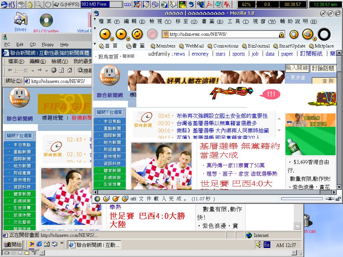Open the Mozilla Print button dropdown arrow
The height and width of the screenshot is (257, 343).
click(315, 39)
